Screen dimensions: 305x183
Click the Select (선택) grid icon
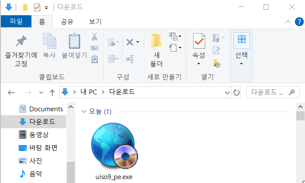pos(242,40)
